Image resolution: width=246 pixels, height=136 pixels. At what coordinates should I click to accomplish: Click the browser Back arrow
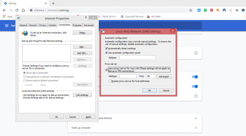4,10
